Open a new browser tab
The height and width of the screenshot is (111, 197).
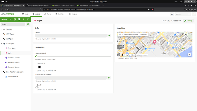(103, 5)
